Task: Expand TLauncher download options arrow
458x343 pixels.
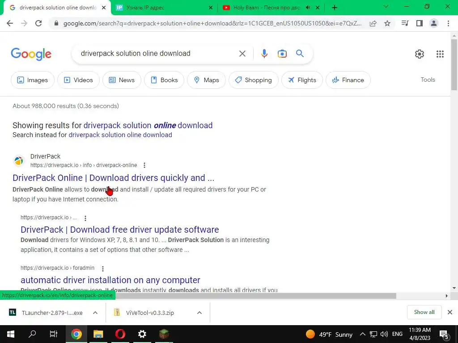Action: pyautogui.click(x=95, y=313)
